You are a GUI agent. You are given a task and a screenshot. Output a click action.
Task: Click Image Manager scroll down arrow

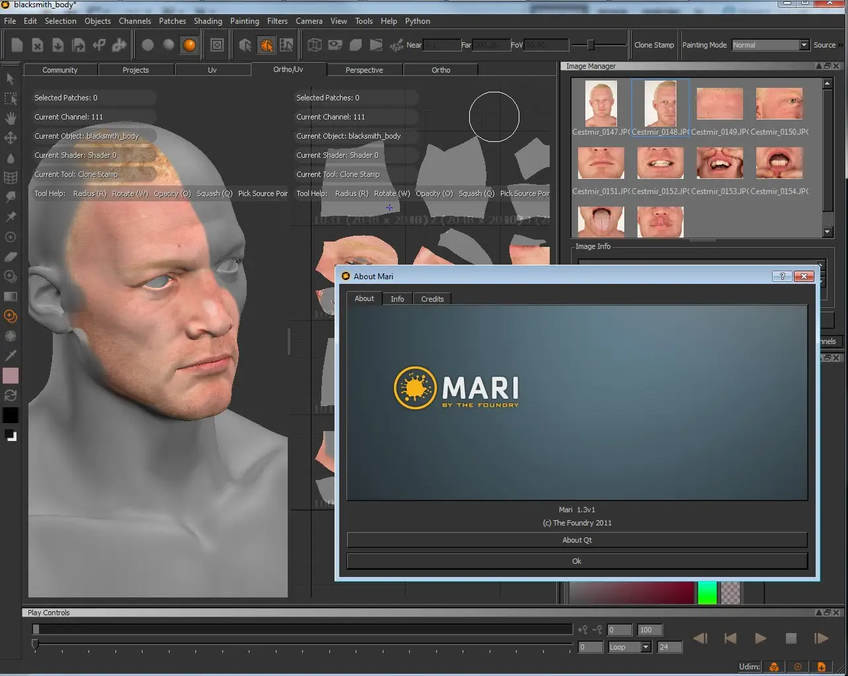(x=828, y=232)
